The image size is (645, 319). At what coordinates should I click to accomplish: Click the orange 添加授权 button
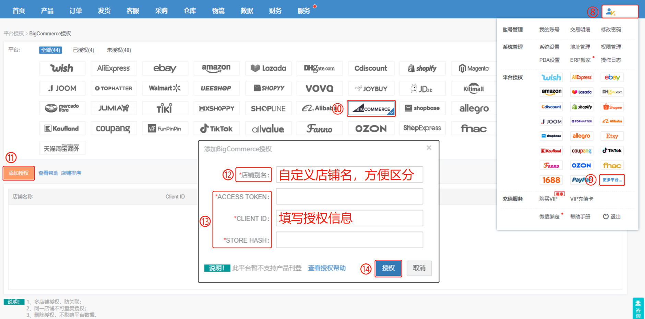click(19, 173)
